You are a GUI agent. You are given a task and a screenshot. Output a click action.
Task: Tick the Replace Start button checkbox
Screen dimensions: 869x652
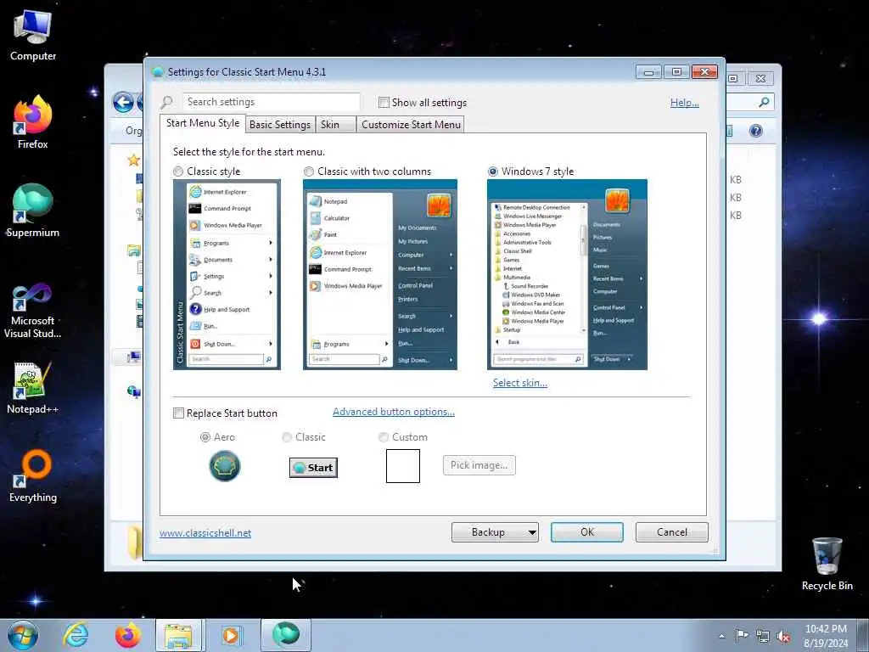178,413
